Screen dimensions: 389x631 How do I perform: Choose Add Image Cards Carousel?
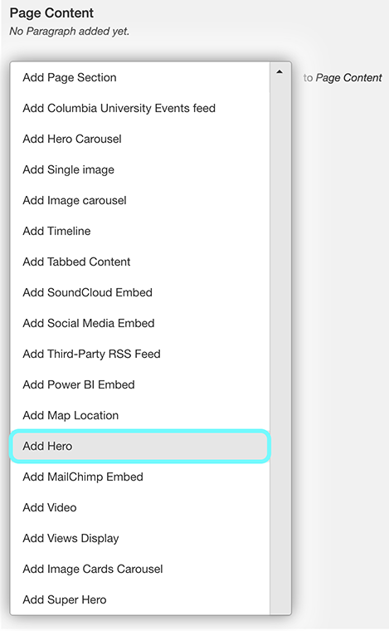coord(140,569)
